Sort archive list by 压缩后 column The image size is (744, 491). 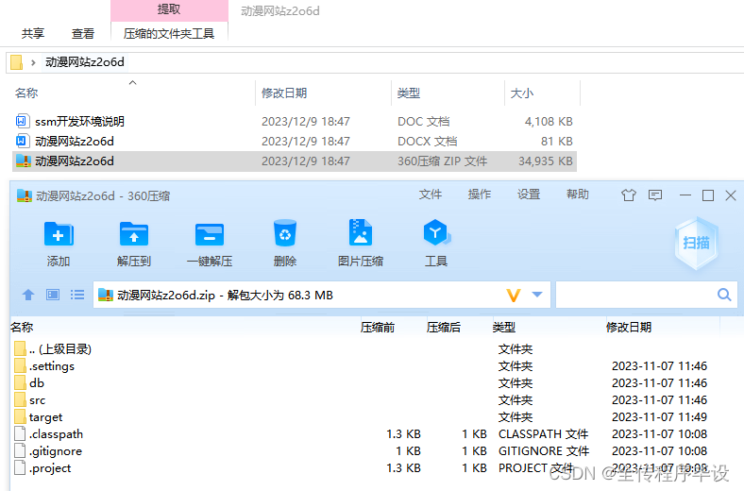click(443, 328)
